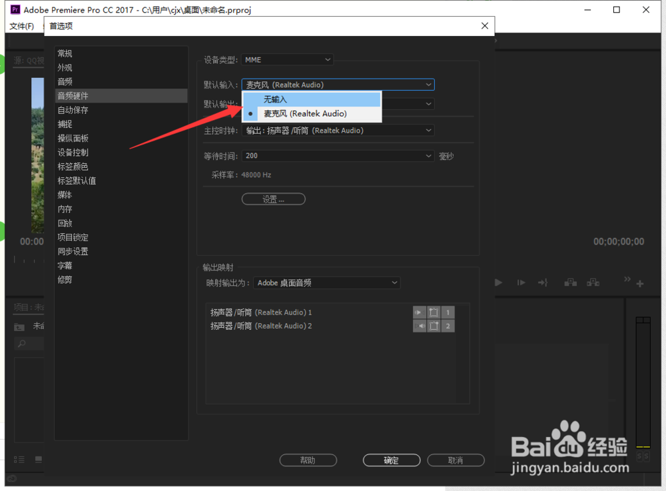
Task: Select 标签默认值 preferences category
Action: click(x=121, y=181)
